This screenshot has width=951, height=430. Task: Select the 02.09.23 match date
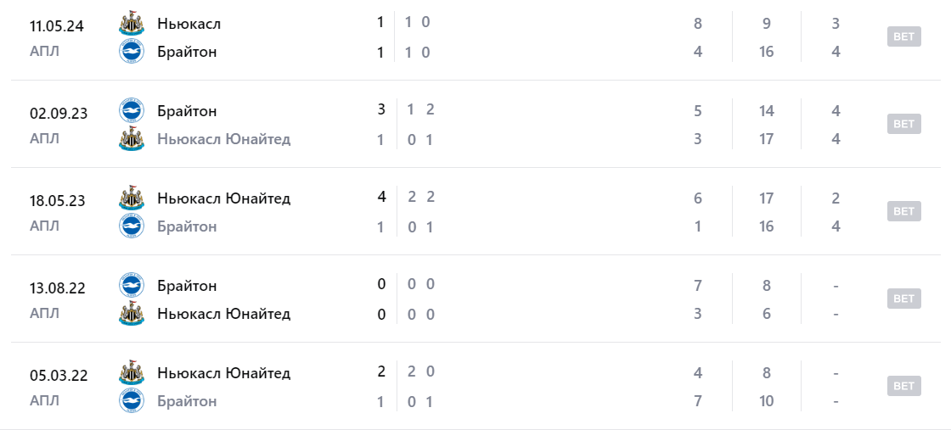tap(57, 113)
